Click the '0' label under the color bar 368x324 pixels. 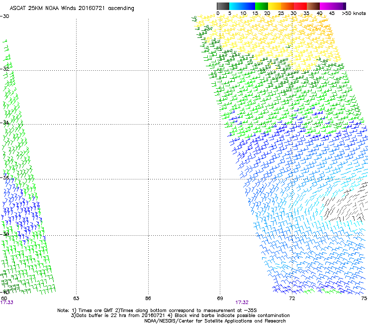pyautogui.click(x=218, y=13)
